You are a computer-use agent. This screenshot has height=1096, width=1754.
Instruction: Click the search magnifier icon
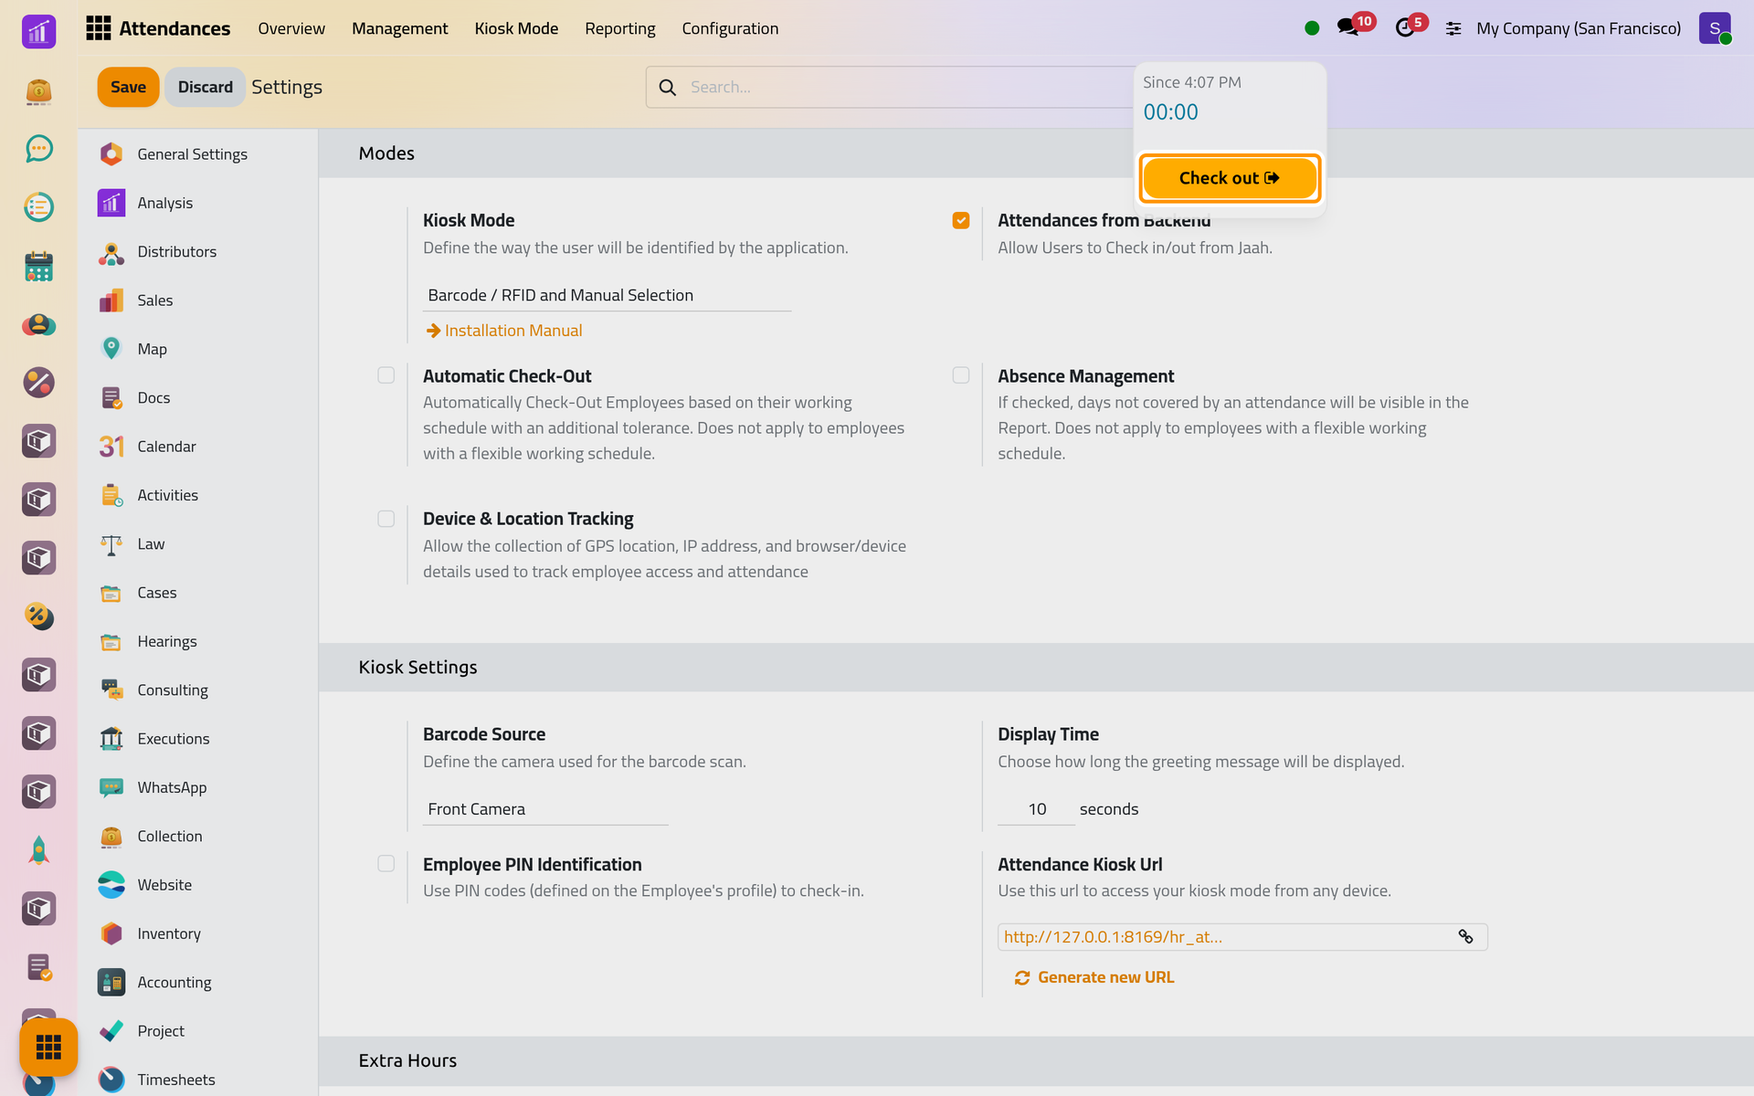tap(668, 88)
